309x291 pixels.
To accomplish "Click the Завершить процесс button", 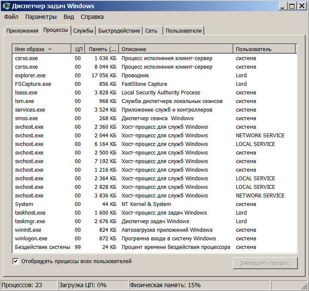I will tap(265, 263).
